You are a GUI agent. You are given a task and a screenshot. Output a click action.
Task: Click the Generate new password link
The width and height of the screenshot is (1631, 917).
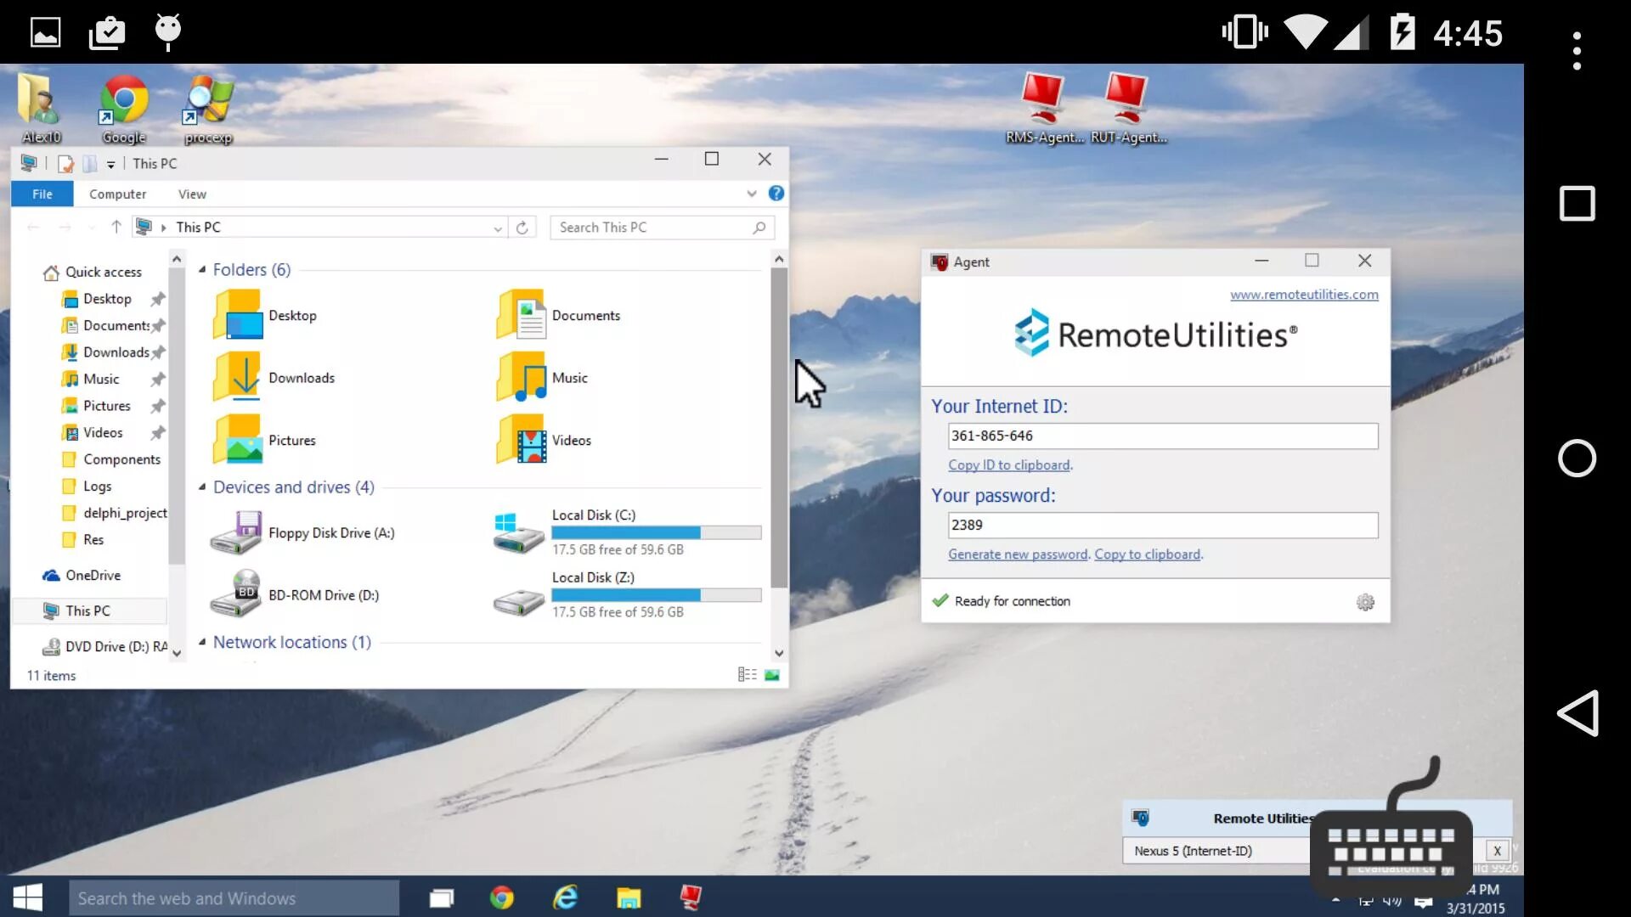point(1018,554)
